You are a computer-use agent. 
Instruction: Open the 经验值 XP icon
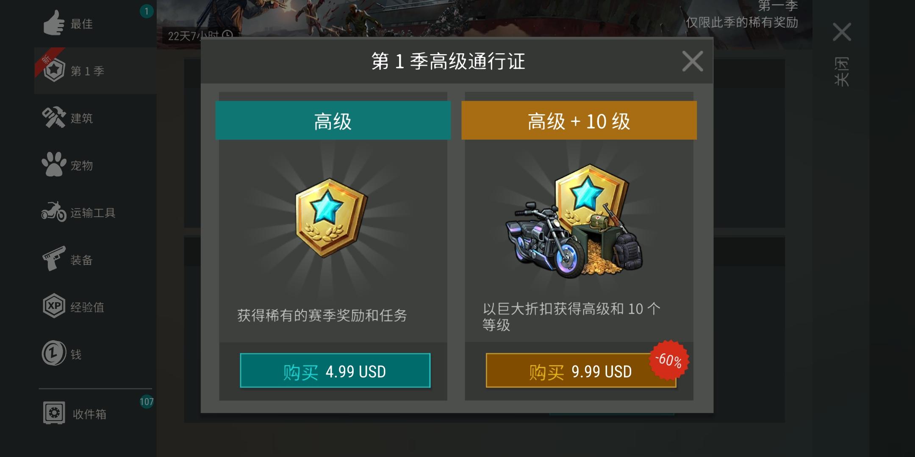[x=54, y=306]
